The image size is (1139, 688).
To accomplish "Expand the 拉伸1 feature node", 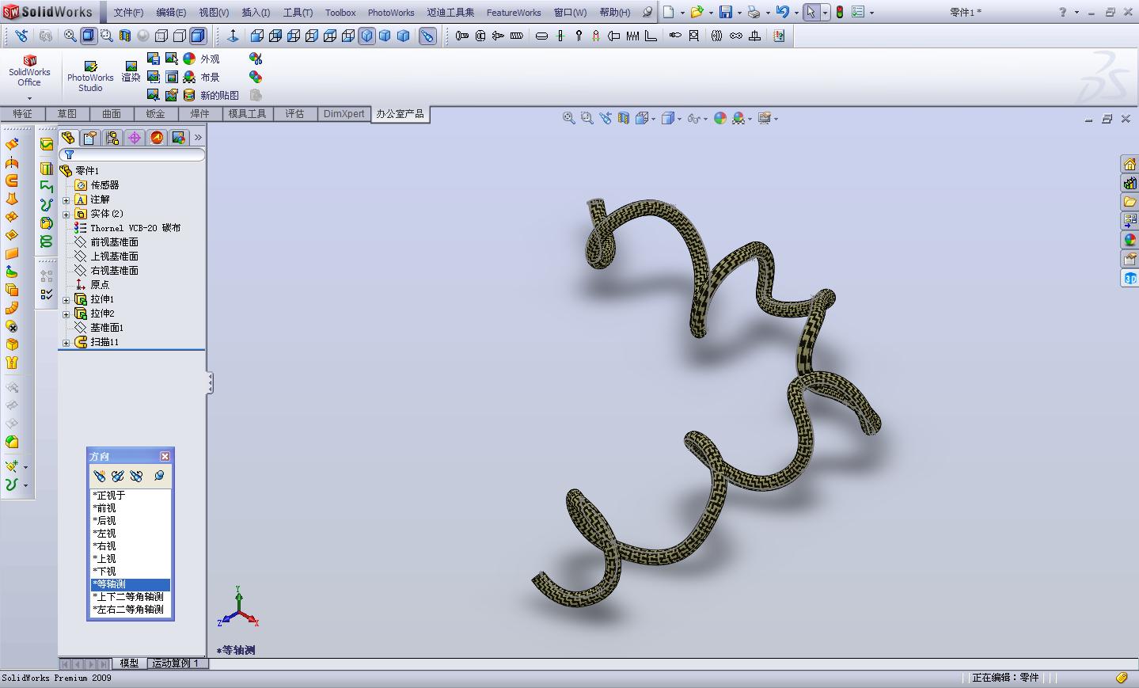I will (x=66, y=299).
